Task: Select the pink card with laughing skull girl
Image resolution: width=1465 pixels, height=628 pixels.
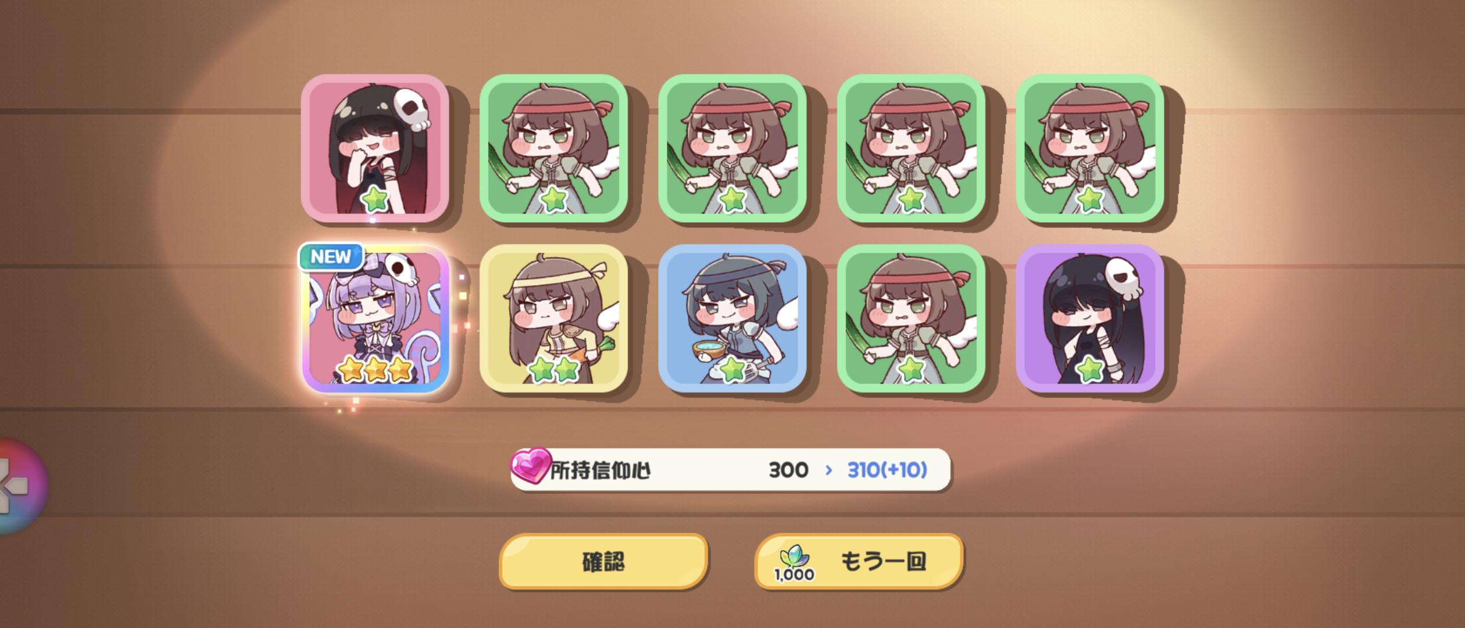Action: tap(375, 148)
